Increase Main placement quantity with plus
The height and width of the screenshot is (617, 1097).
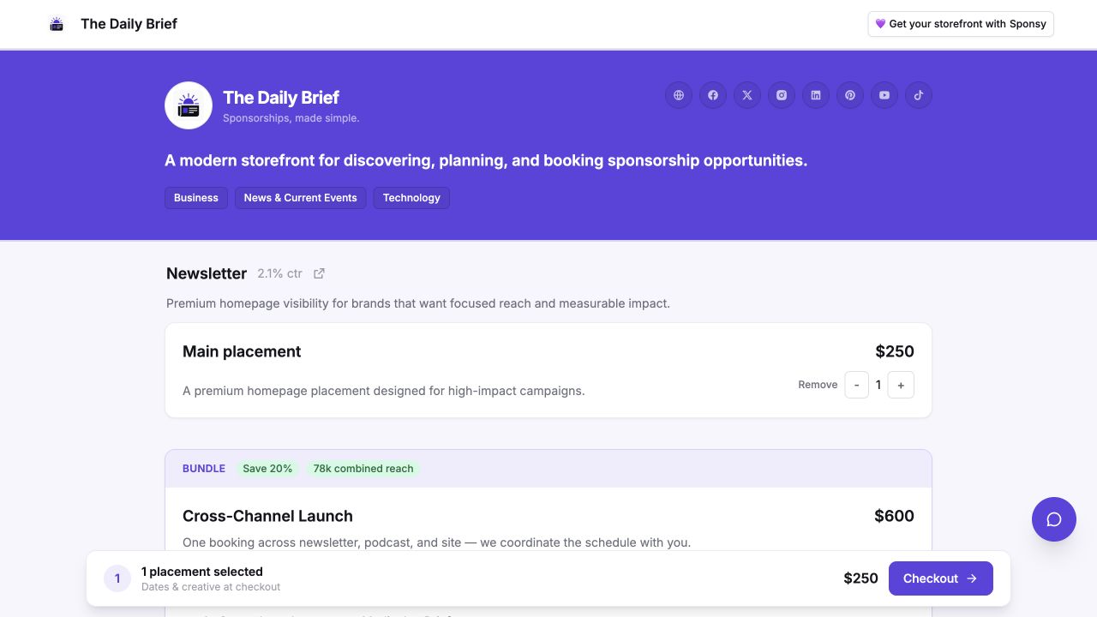click(x=901, y=385)
